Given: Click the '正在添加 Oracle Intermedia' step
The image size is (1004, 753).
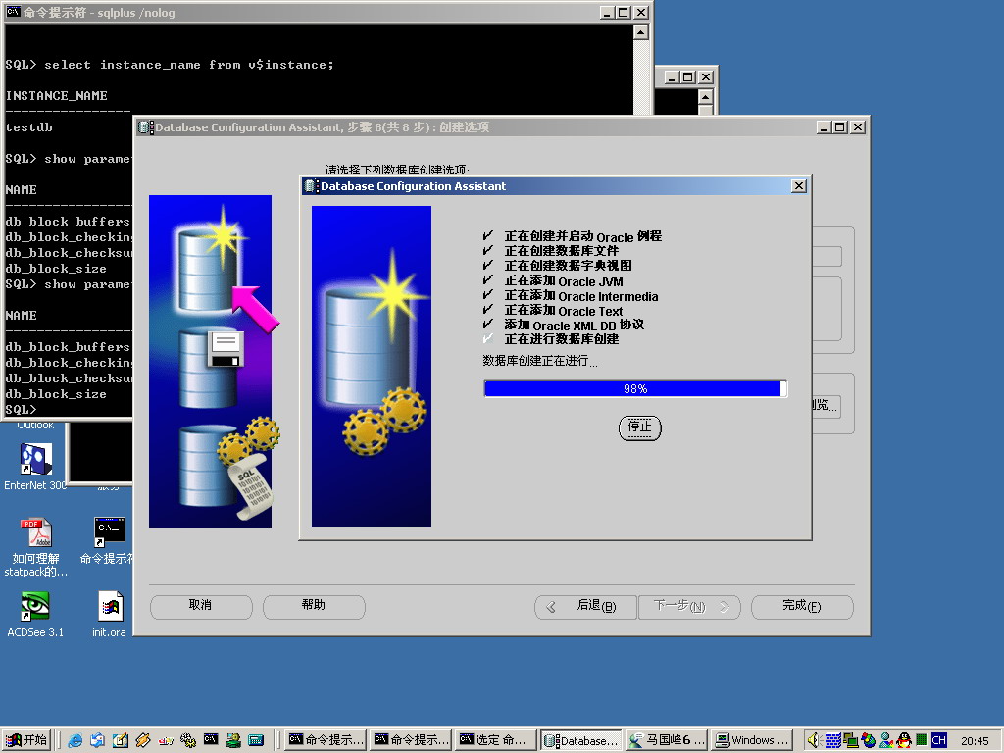Looking at the screenshot, I should (x=581, y=295).
